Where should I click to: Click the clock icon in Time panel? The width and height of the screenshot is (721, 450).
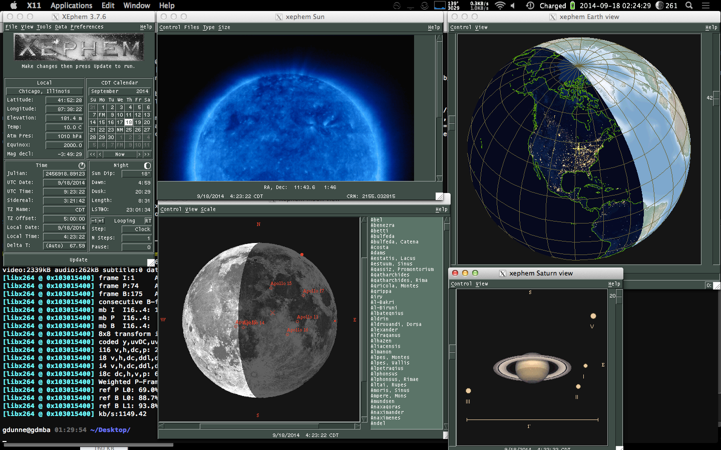(82, 165)
